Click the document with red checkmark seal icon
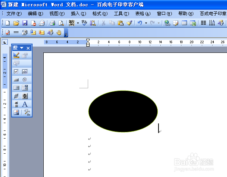Viewport: 227px width, 177px height. [8, 33]
